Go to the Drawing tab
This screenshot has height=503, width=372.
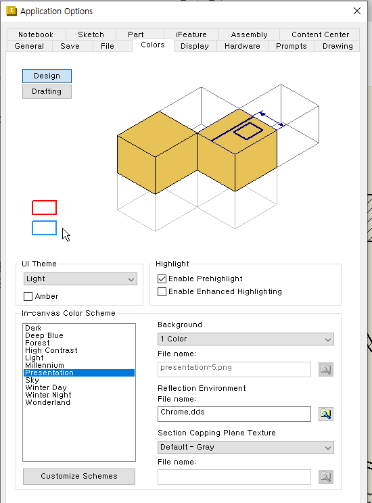click(x=338, y=46)
